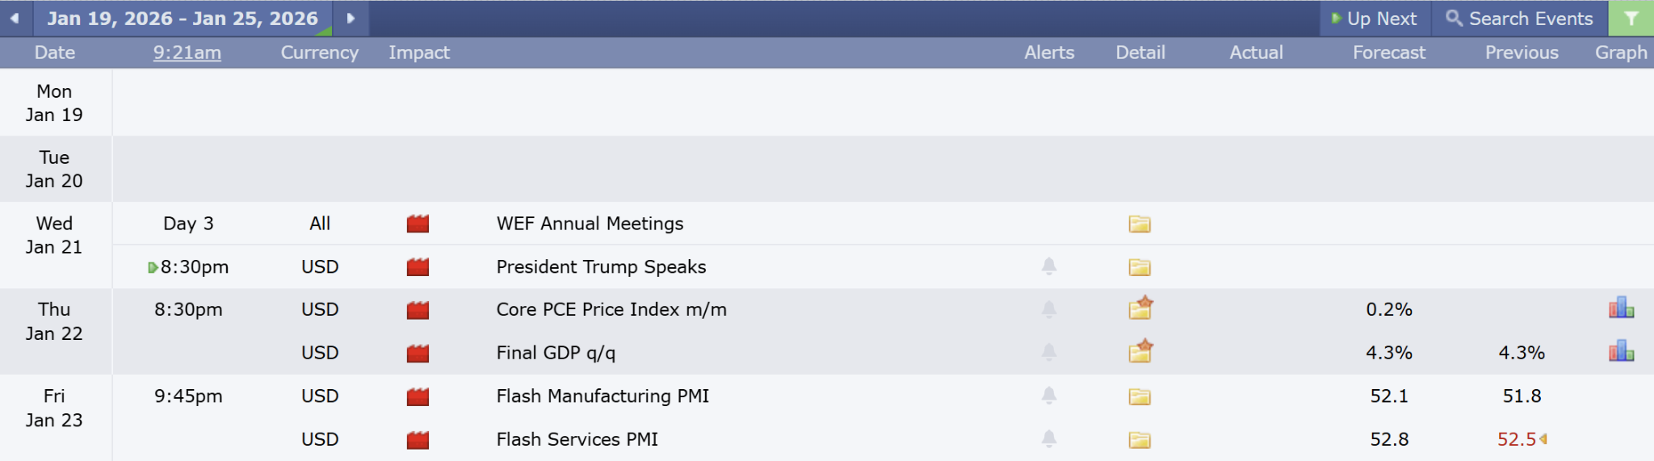Click the Up Next button
The width and height of the screenshot is (1654, 461).
(1375, 19)
